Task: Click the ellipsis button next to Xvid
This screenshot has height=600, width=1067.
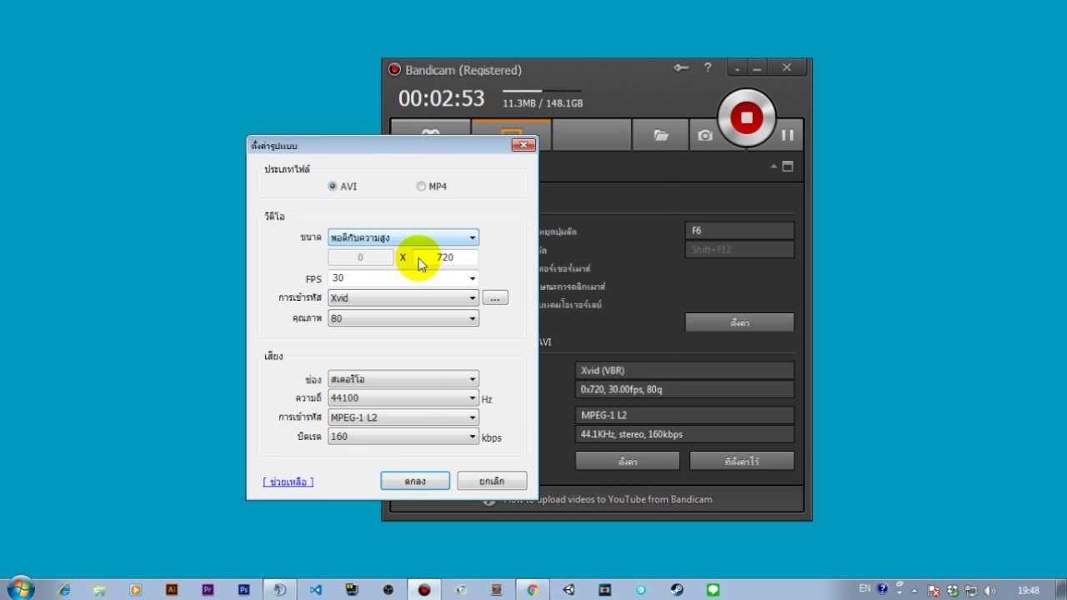Action: [494, 297]
